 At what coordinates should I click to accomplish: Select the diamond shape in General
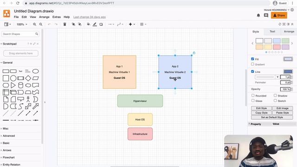click(x=28, y=78)
